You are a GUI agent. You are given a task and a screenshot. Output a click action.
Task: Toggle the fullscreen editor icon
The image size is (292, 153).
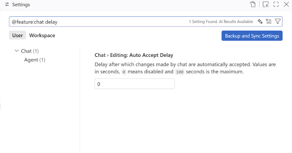pos(276,4)
